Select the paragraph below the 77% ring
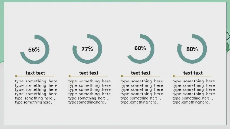The image size is (230, 129). coord(89,92)
